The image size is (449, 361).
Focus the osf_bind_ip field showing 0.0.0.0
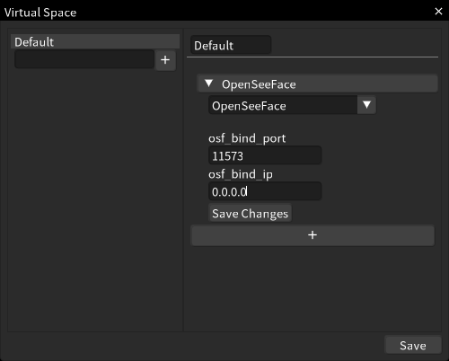pos(265,191)
